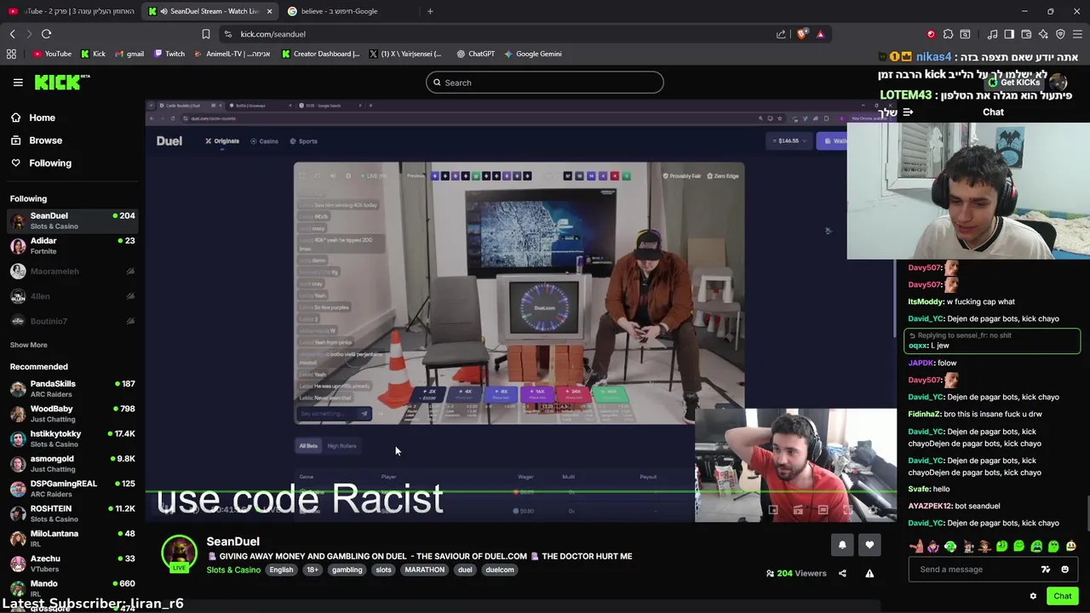Viewport: 1090px width, 613px height.
Task: Click the green Chat send button
Action: pos(1062,596)
